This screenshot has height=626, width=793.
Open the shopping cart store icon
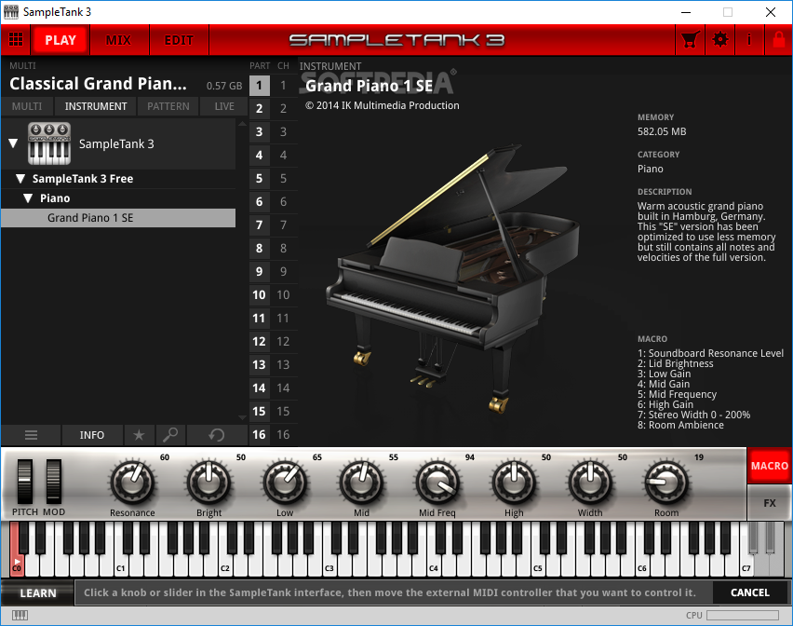click(x=691, y=39)
